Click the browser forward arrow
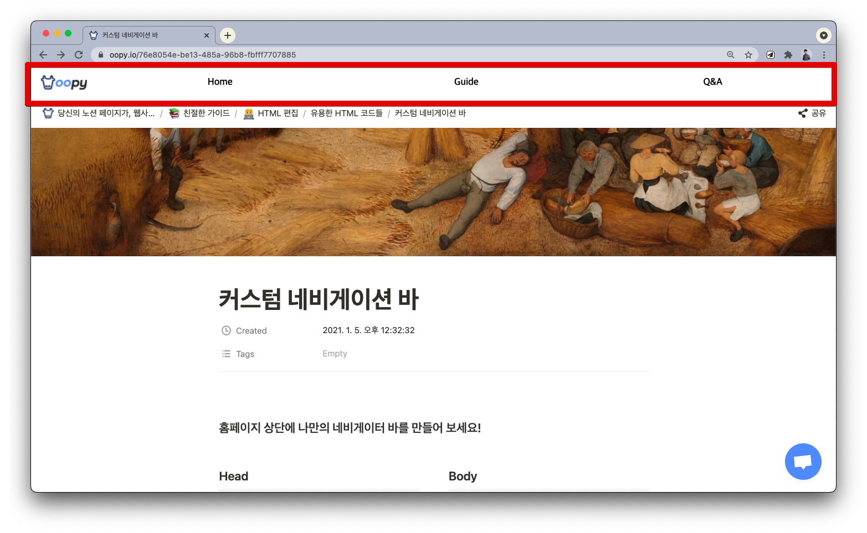 pyautogui.click(x=61, y=55)
